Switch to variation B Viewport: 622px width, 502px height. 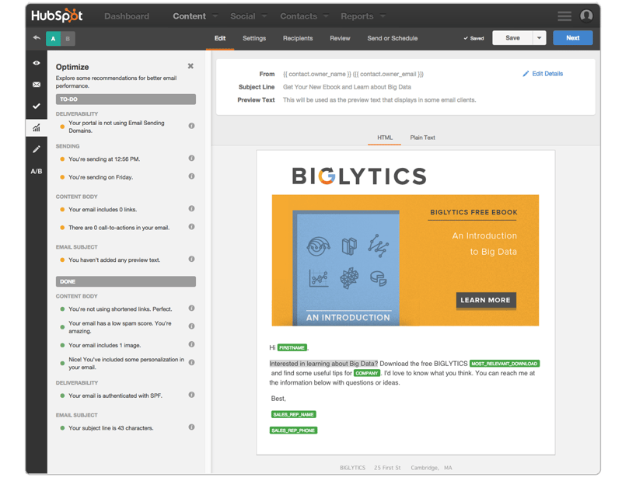[x=68, y=38]
